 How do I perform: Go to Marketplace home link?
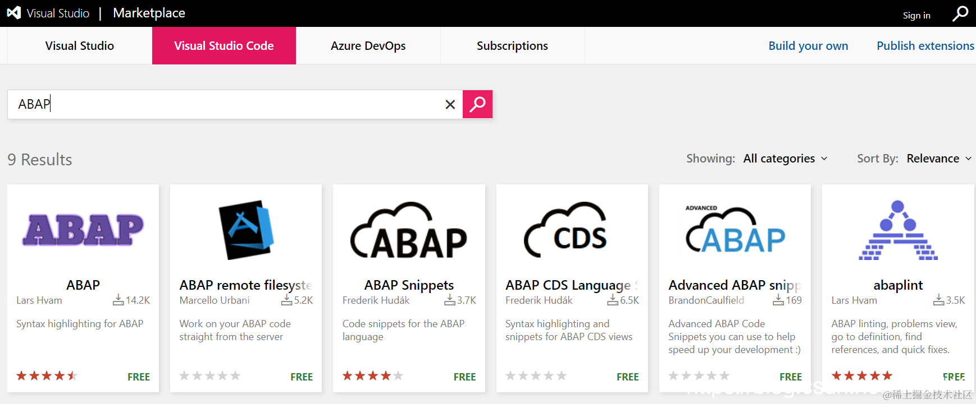pyautogui.click(x=149, y=13)
